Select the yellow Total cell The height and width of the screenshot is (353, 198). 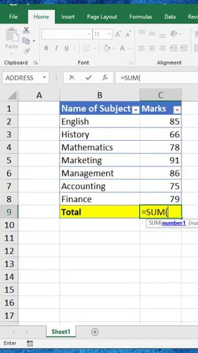pos(100,212)
